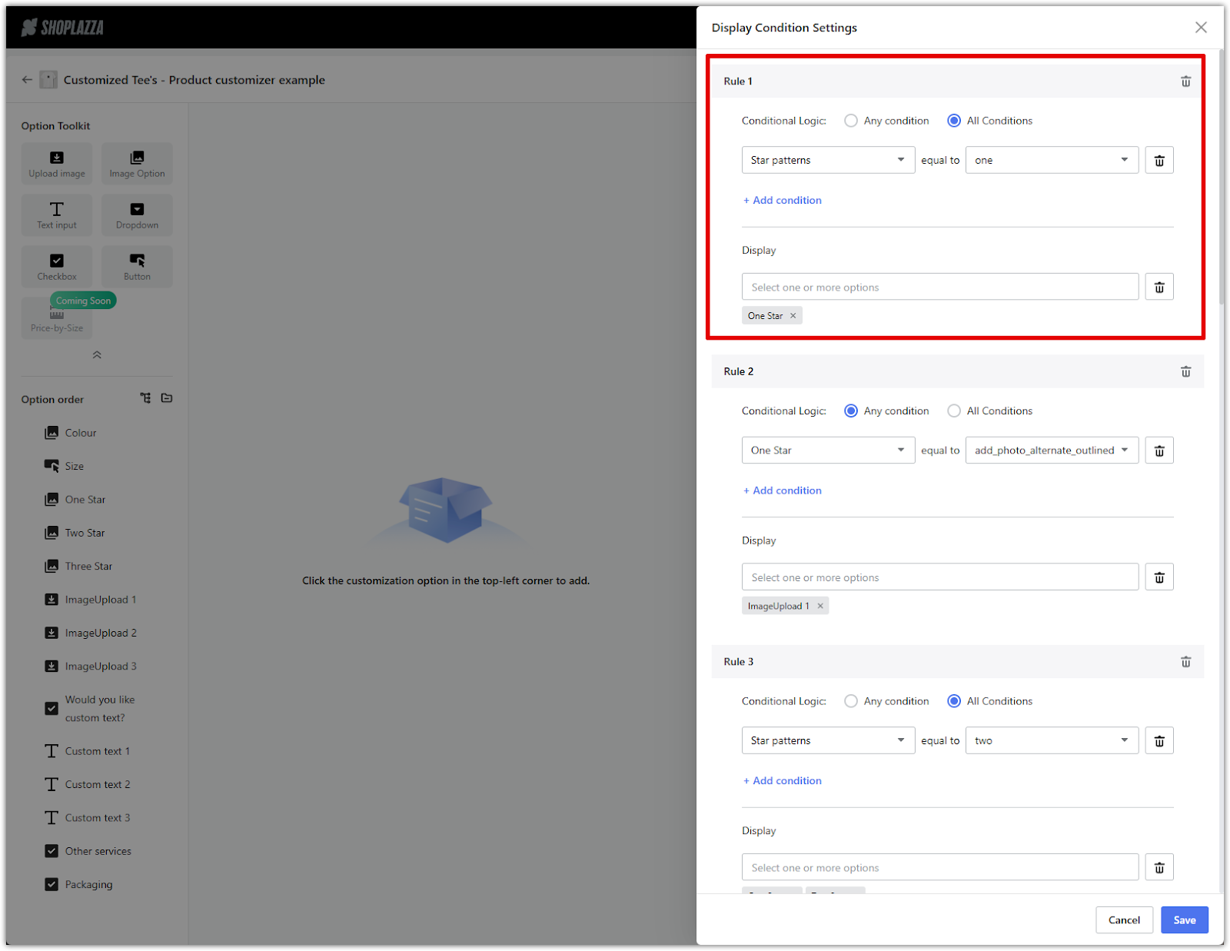The height and width of the screenshot is (951, 1230).
Task: Open the folder icon beside Option order
Action: click(167, 398)
